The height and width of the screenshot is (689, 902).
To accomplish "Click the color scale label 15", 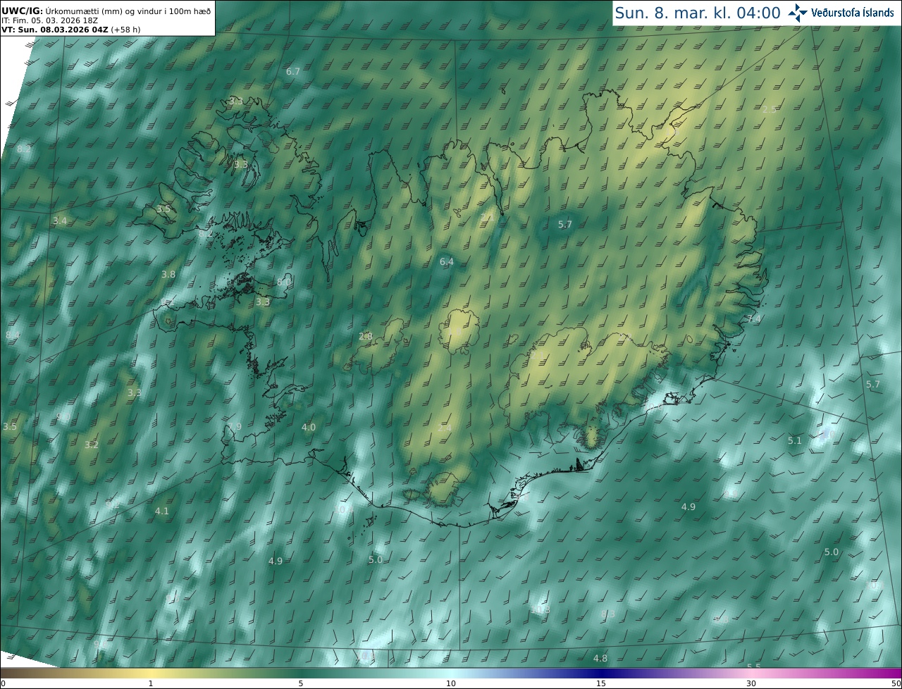I will coord(601,684).
